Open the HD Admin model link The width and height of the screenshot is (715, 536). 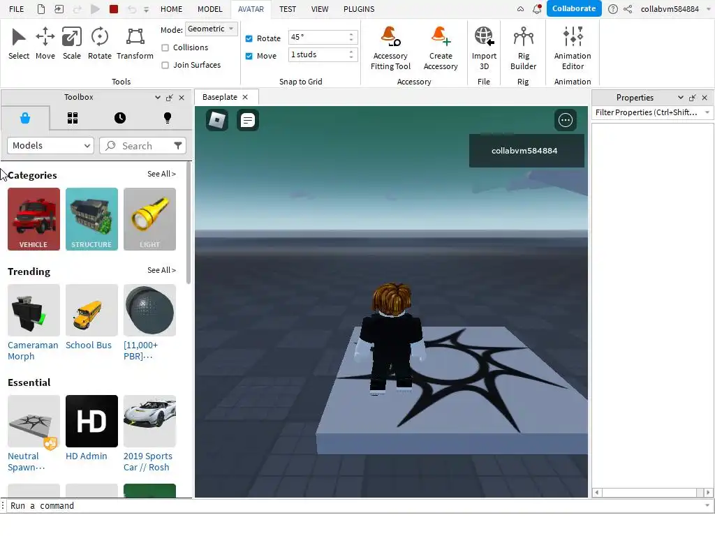pos(86,456)
